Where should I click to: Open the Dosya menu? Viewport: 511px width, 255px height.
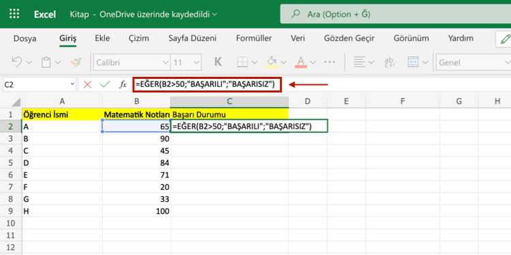[x=25, y=38]
